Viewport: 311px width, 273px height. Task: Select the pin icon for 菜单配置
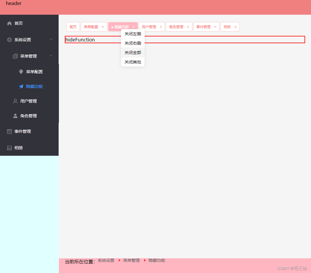(x=21, y=71)
